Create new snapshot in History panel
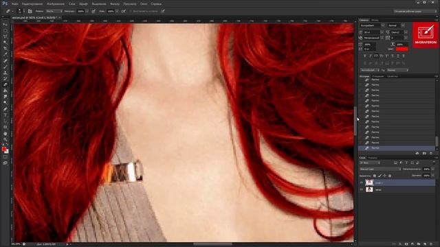 point(424,154)
